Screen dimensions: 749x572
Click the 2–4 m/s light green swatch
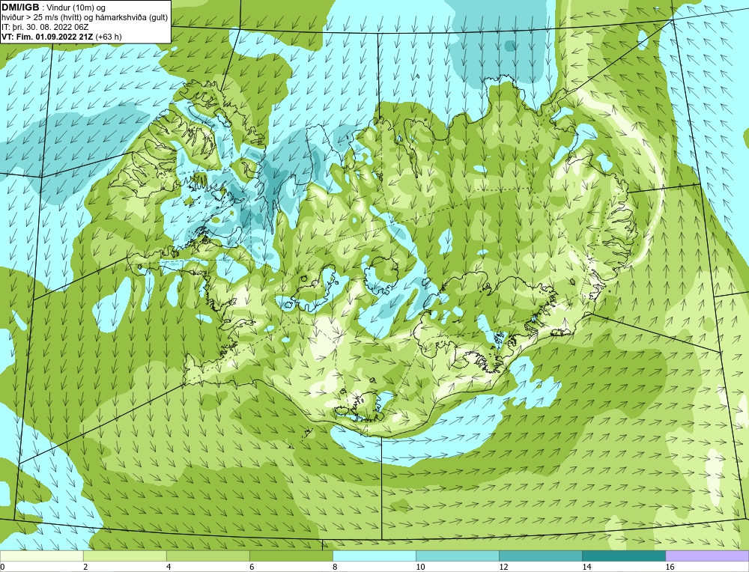124,556
